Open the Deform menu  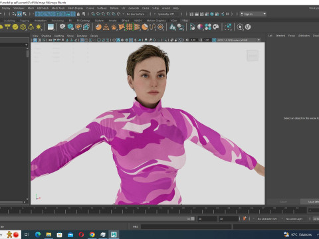pos(114,8)
